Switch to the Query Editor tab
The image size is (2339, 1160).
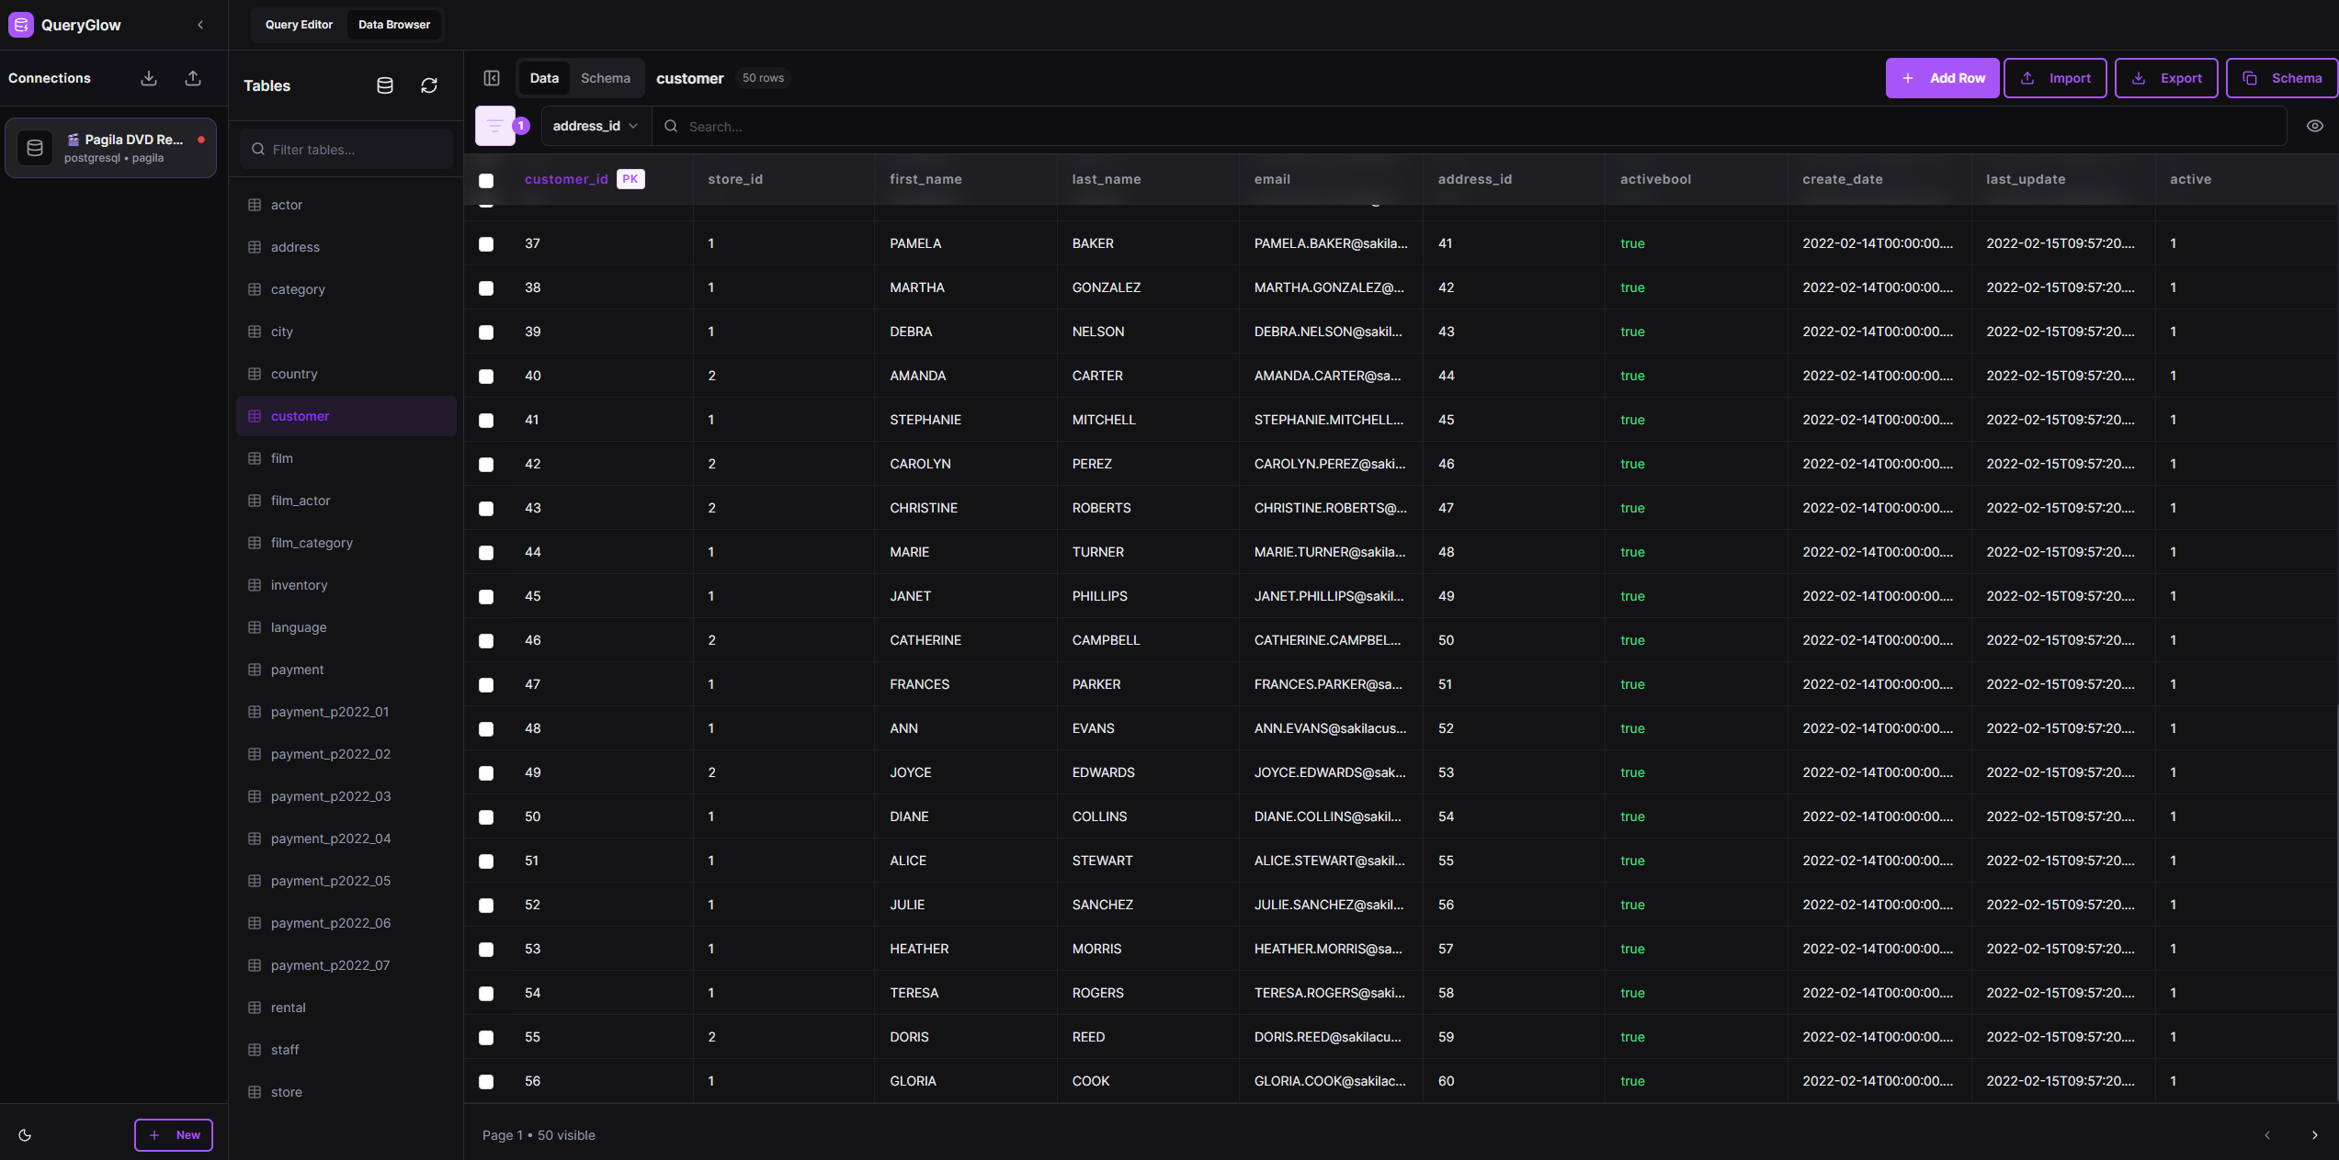299,25
